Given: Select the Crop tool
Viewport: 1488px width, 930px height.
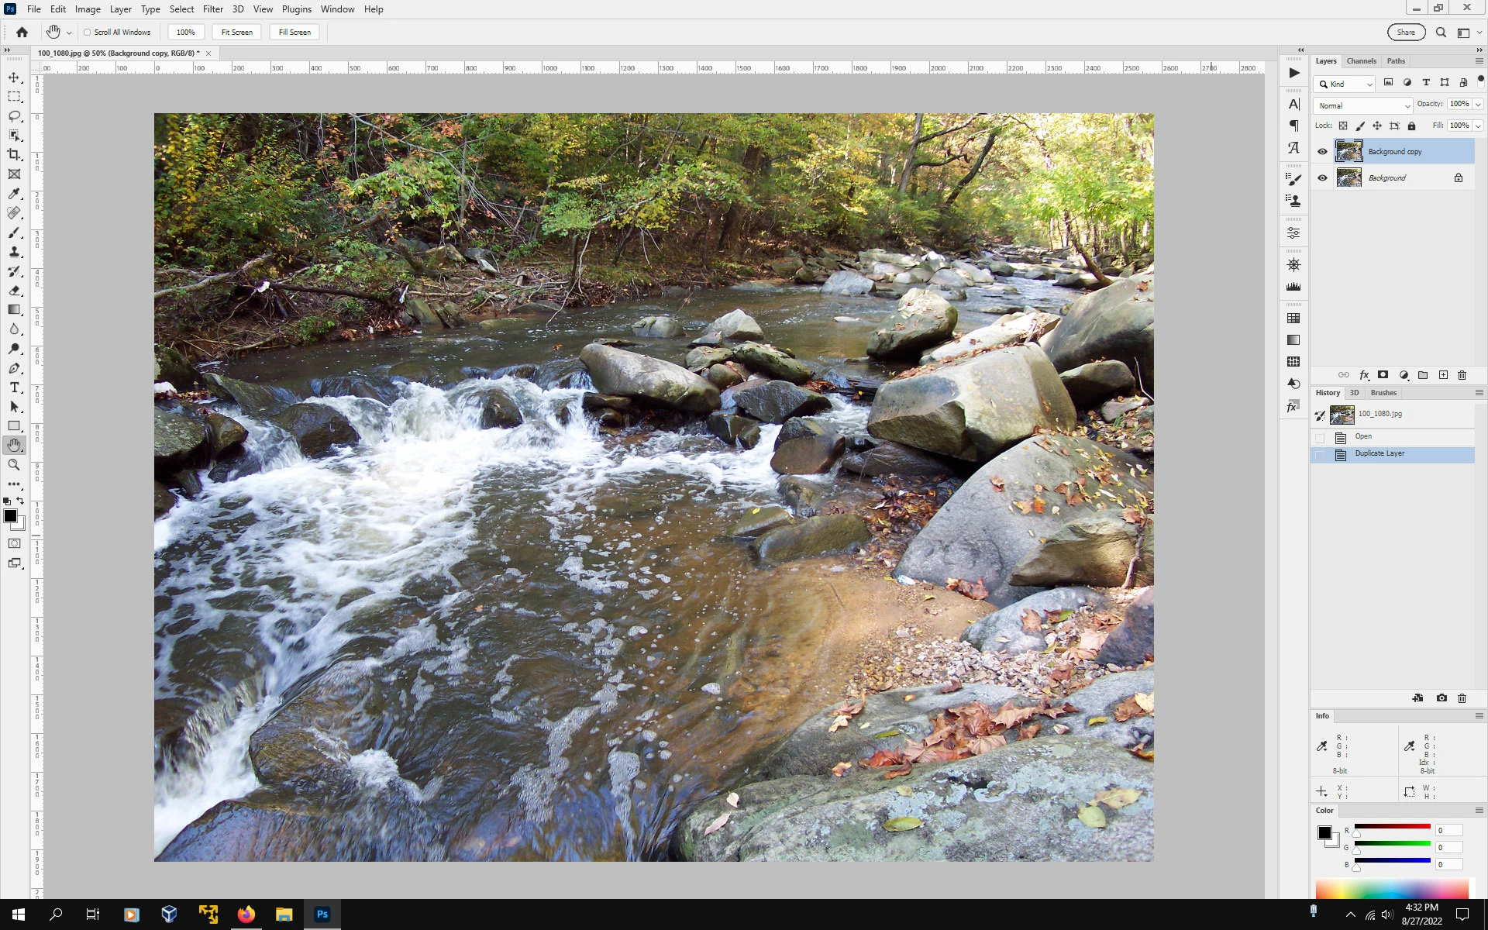Looking at the screenshot, I should click(x=14, y=155).
